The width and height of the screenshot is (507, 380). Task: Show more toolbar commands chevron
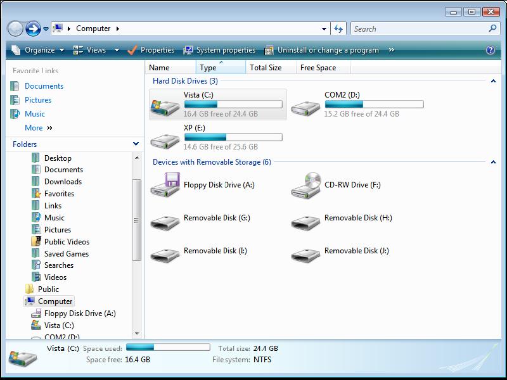tap(392, 50)
